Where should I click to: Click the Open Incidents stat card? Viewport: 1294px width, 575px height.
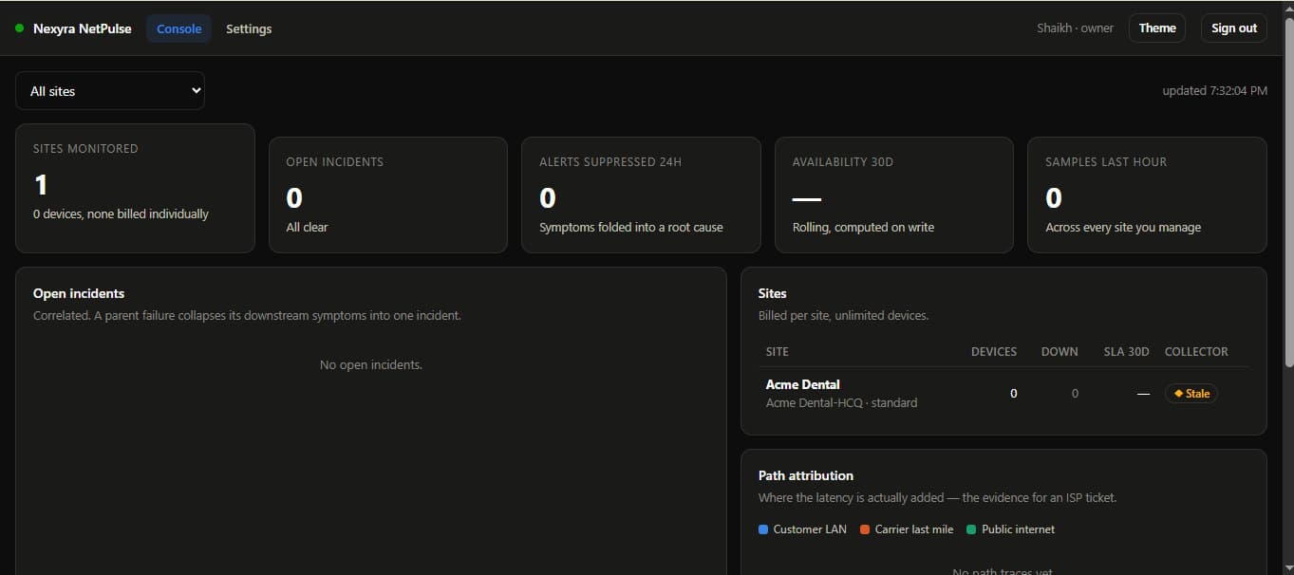(x=388, y=195)
